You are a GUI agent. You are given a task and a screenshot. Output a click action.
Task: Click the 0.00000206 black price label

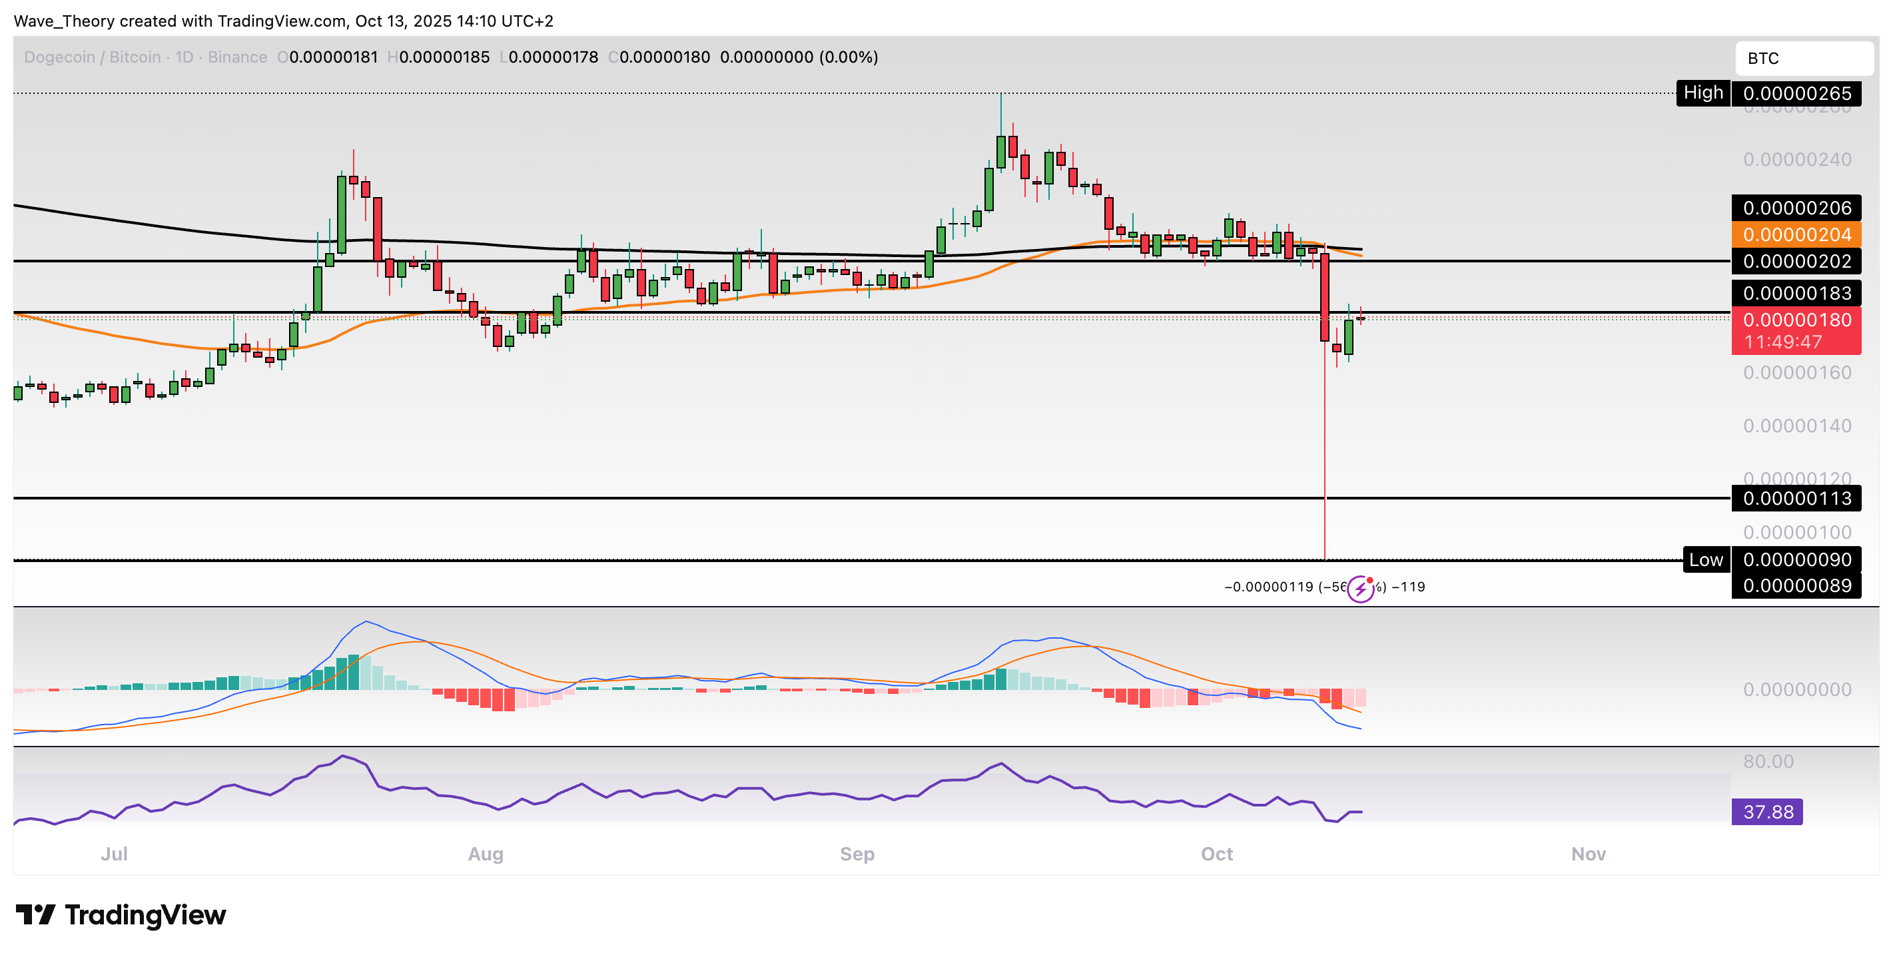tap(1796, 208)
